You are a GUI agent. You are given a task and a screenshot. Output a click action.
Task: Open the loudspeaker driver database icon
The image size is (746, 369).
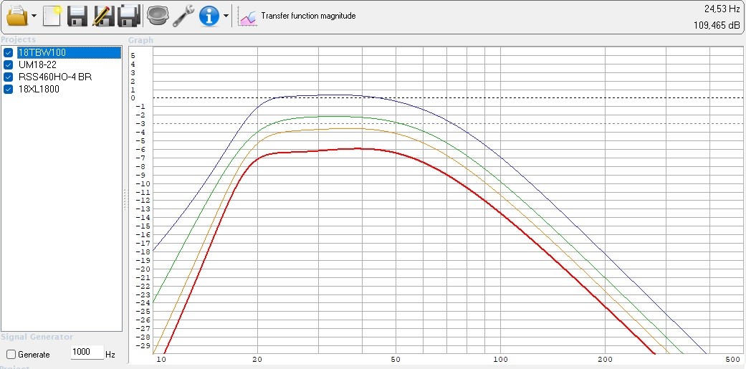[157, 15]
